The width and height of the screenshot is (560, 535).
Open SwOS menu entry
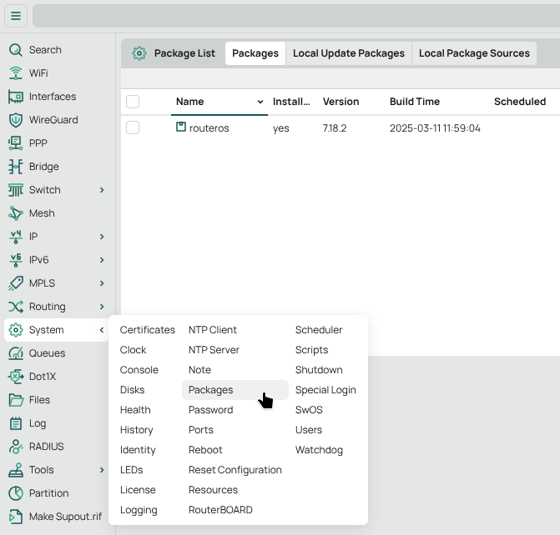tap(309, 410)
